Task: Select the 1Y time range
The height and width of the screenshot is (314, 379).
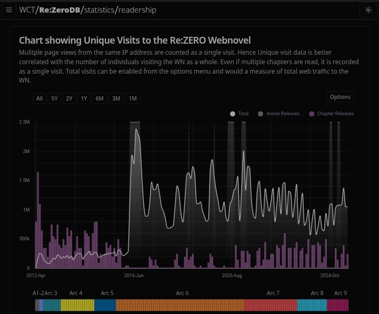Action: (x=84, y=98)
